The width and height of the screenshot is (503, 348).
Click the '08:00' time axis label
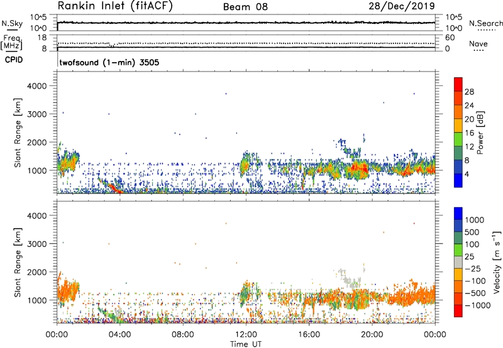click(183, 335)
